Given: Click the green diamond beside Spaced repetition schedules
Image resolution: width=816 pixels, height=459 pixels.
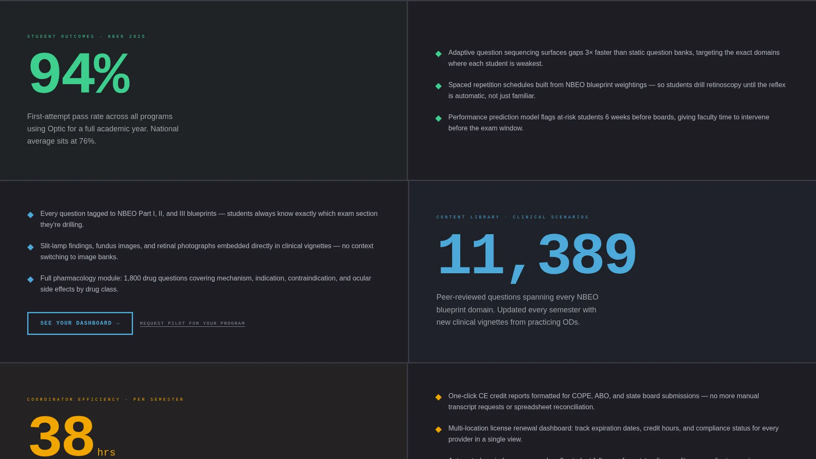Looking at the screenshot, I should pos(439,86).
